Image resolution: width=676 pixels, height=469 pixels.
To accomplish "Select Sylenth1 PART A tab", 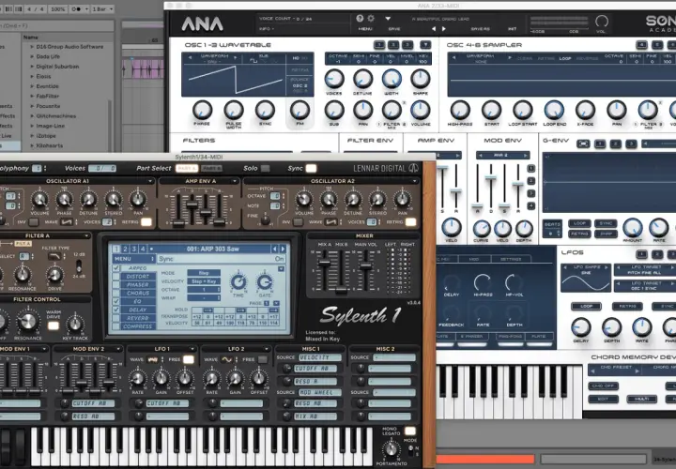I will [x=187, y=169].
